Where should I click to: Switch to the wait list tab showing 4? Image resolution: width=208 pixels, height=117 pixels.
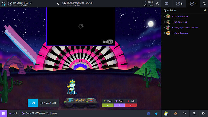point(193,4)
